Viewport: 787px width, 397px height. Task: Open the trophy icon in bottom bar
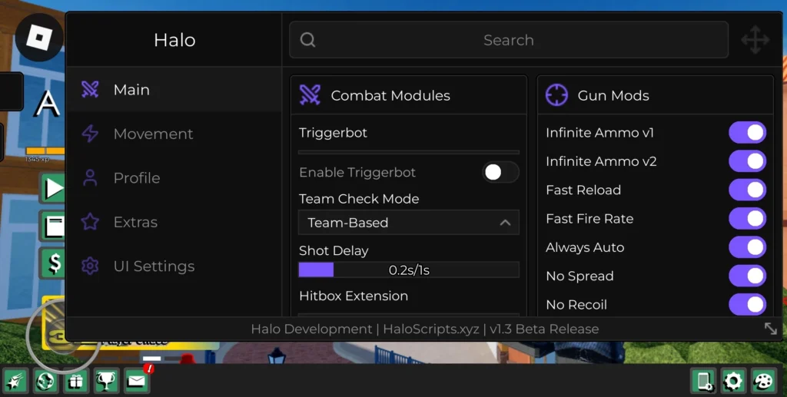(105, 380)
